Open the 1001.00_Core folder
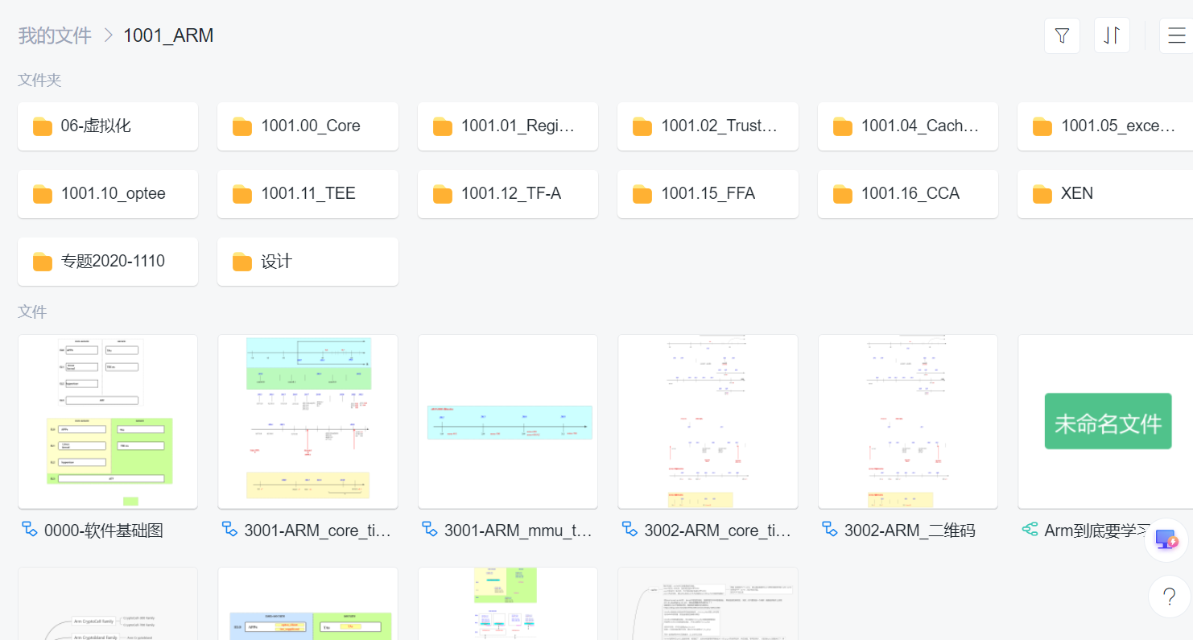 (308, 126)
